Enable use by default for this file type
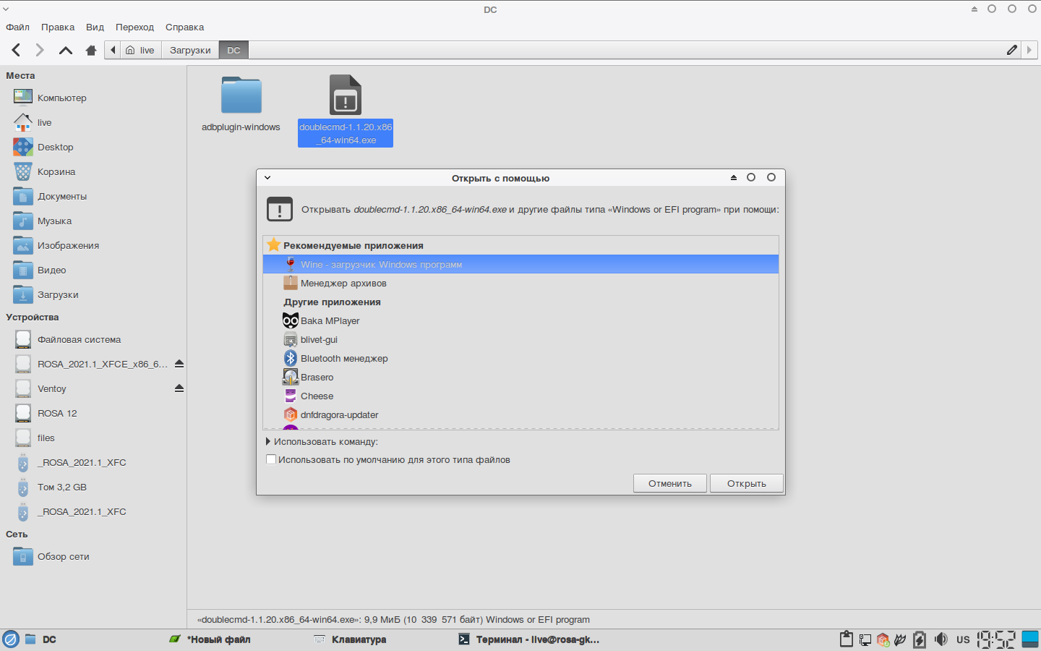 pyautogui.click(x=271, y=459)
